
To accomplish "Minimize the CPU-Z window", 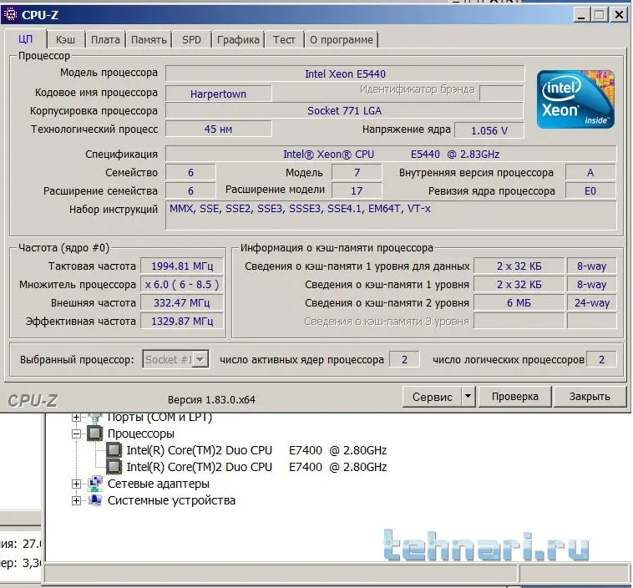I will coord(581,15).
